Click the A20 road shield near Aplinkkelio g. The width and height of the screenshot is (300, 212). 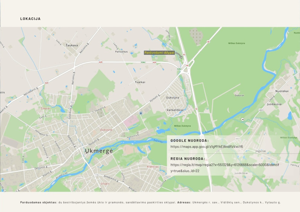tap(46, 83)
